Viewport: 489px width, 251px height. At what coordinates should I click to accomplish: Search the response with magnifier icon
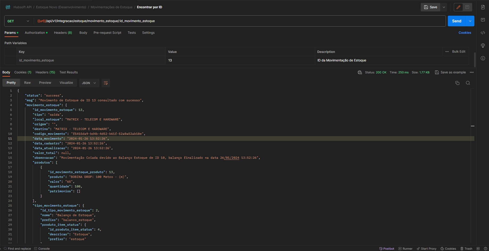click(x=468, y=83)
